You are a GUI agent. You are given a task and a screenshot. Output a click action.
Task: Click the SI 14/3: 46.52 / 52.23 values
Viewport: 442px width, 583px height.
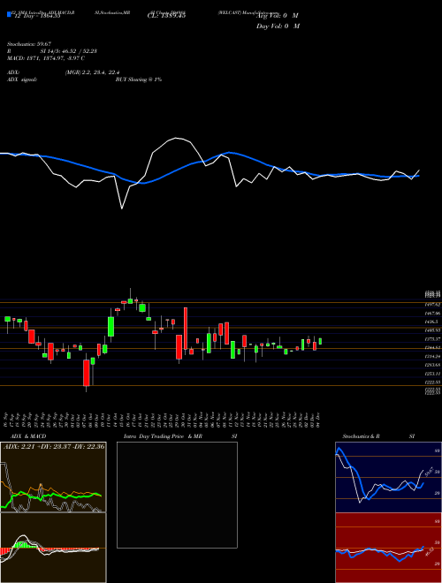tap(69, 51)
